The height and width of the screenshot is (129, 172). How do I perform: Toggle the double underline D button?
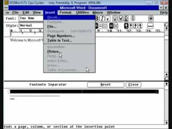tap(126, 19)
